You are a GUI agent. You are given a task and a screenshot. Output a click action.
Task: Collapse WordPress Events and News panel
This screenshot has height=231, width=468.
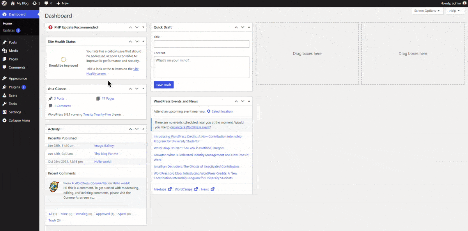(249, 101)
